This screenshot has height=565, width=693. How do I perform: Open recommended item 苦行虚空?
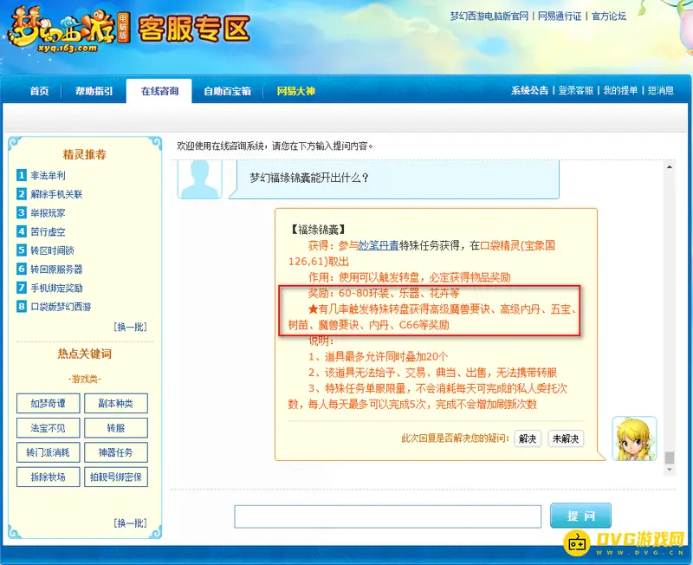pyautogui.click(x=48, y=231)
